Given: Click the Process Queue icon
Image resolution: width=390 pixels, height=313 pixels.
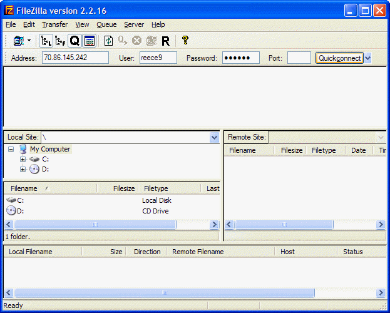Looking at the screenshot, I should point(123,41).
